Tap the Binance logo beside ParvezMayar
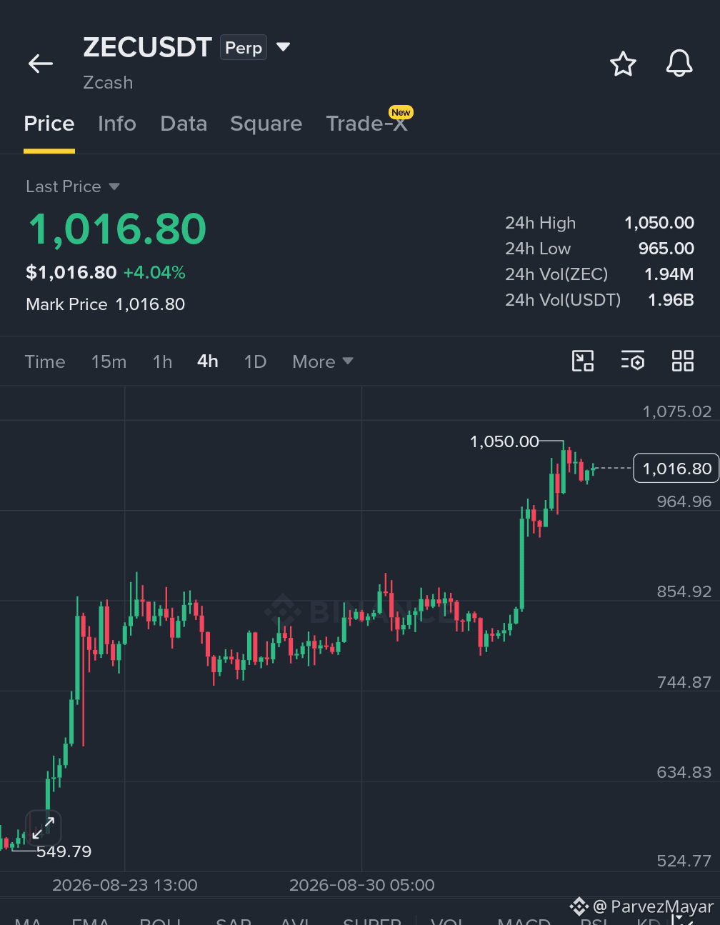 pos(579,906)
